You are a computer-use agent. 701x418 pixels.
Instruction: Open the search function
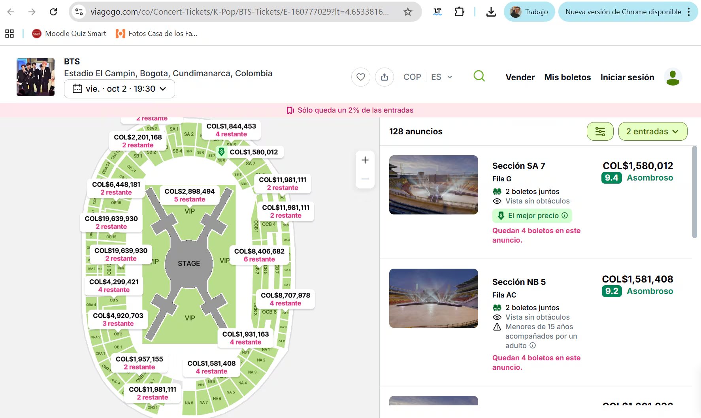(479, 76)
